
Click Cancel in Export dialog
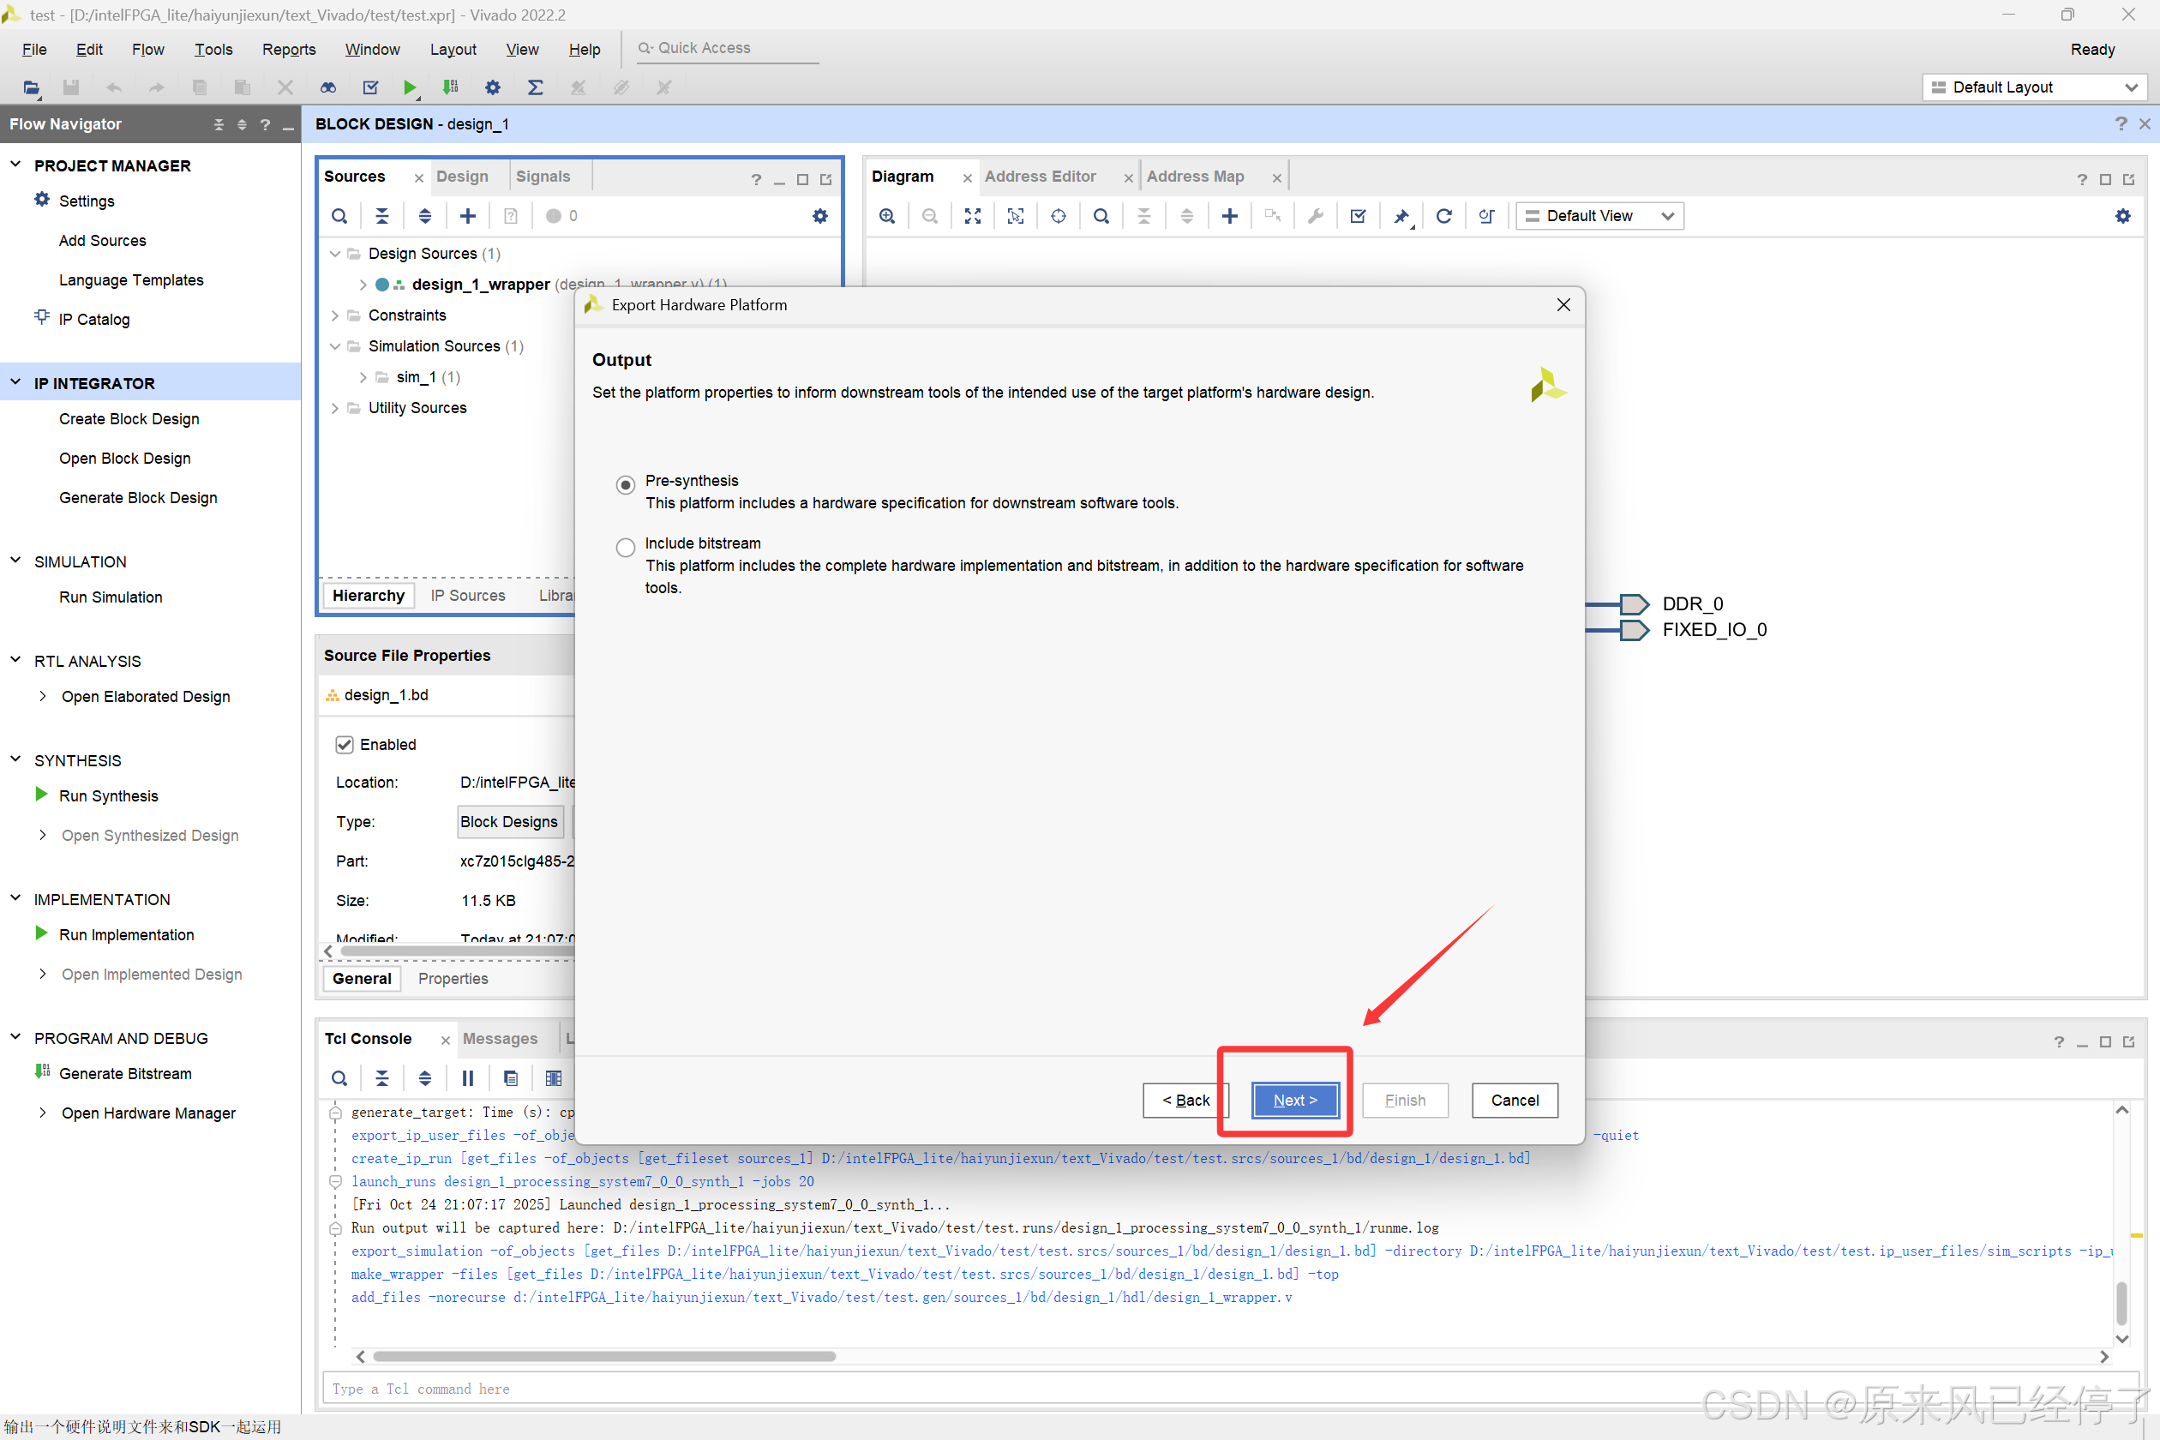point(1514,1099)
